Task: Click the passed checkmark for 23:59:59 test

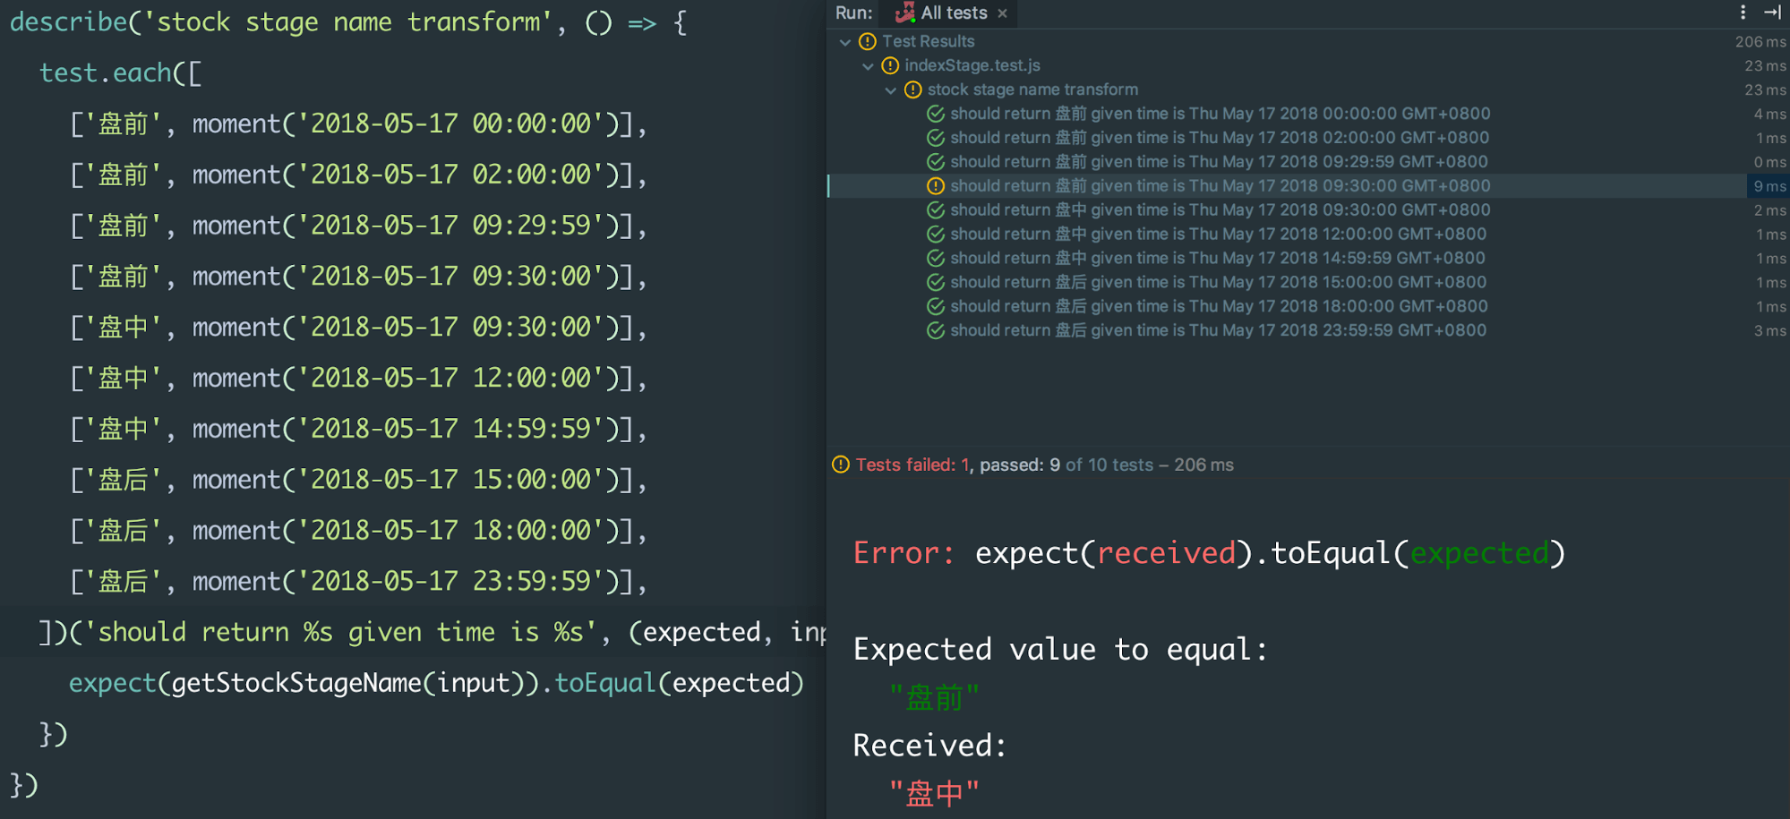Action: pos(936,330)
